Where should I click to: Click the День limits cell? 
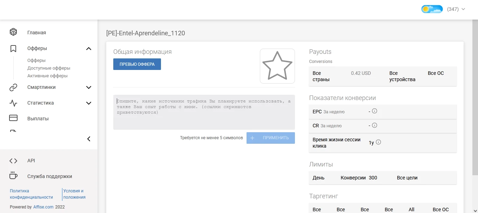[x=318, y=178]
